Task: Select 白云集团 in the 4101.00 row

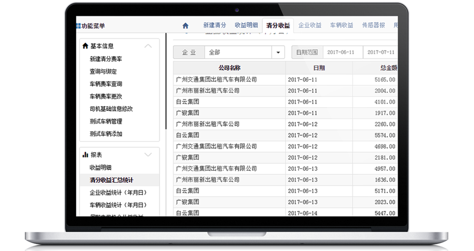Action: tap(187, 102)
